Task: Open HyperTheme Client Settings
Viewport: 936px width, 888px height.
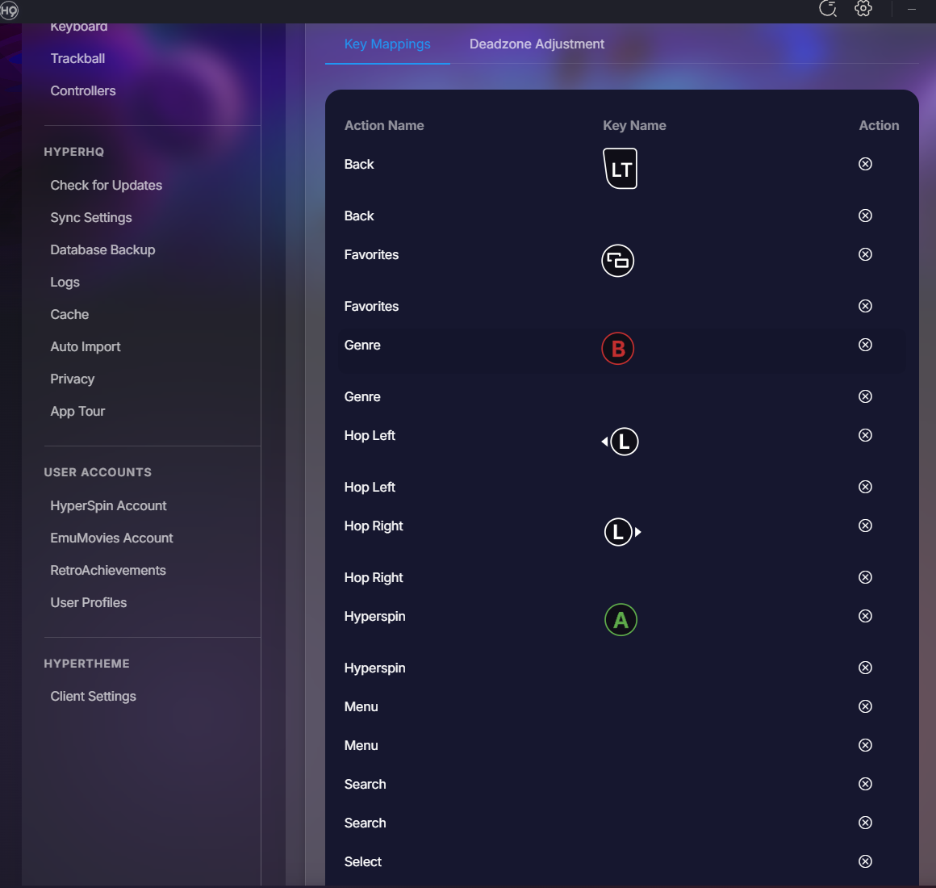Action: (94, 697)
